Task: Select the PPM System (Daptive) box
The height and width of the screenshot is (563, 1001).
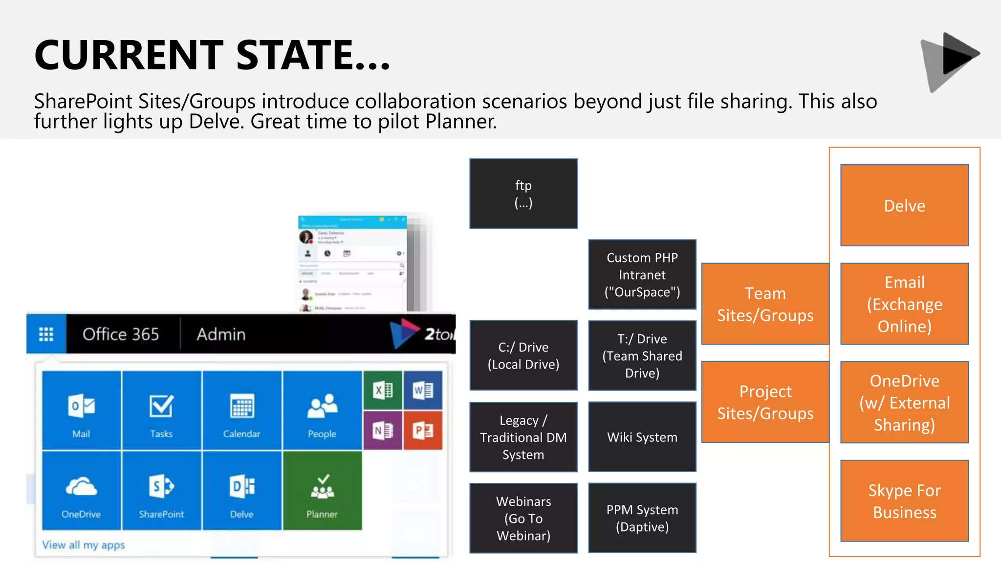Action: click(642, 518)
